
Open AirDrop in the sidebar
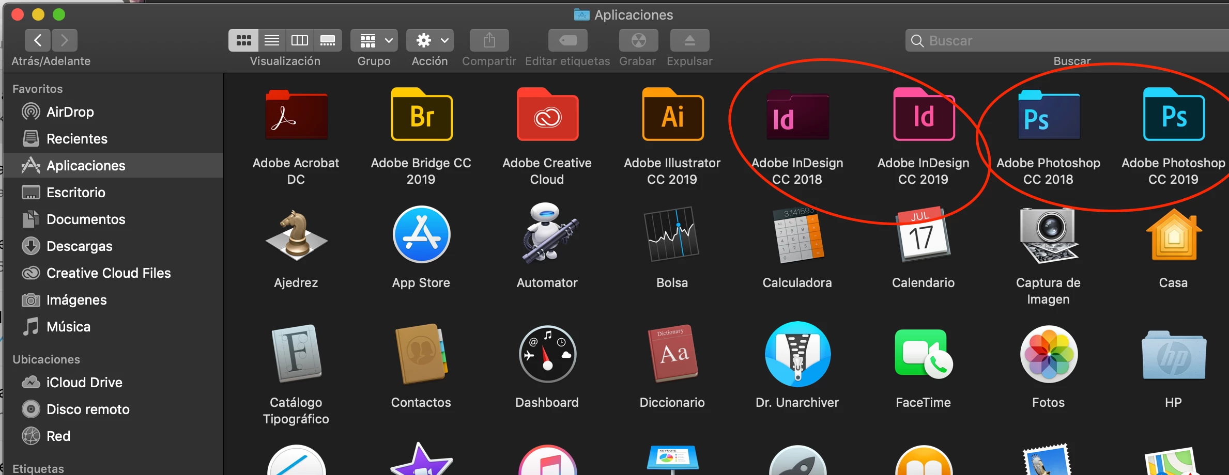(114, 112)
